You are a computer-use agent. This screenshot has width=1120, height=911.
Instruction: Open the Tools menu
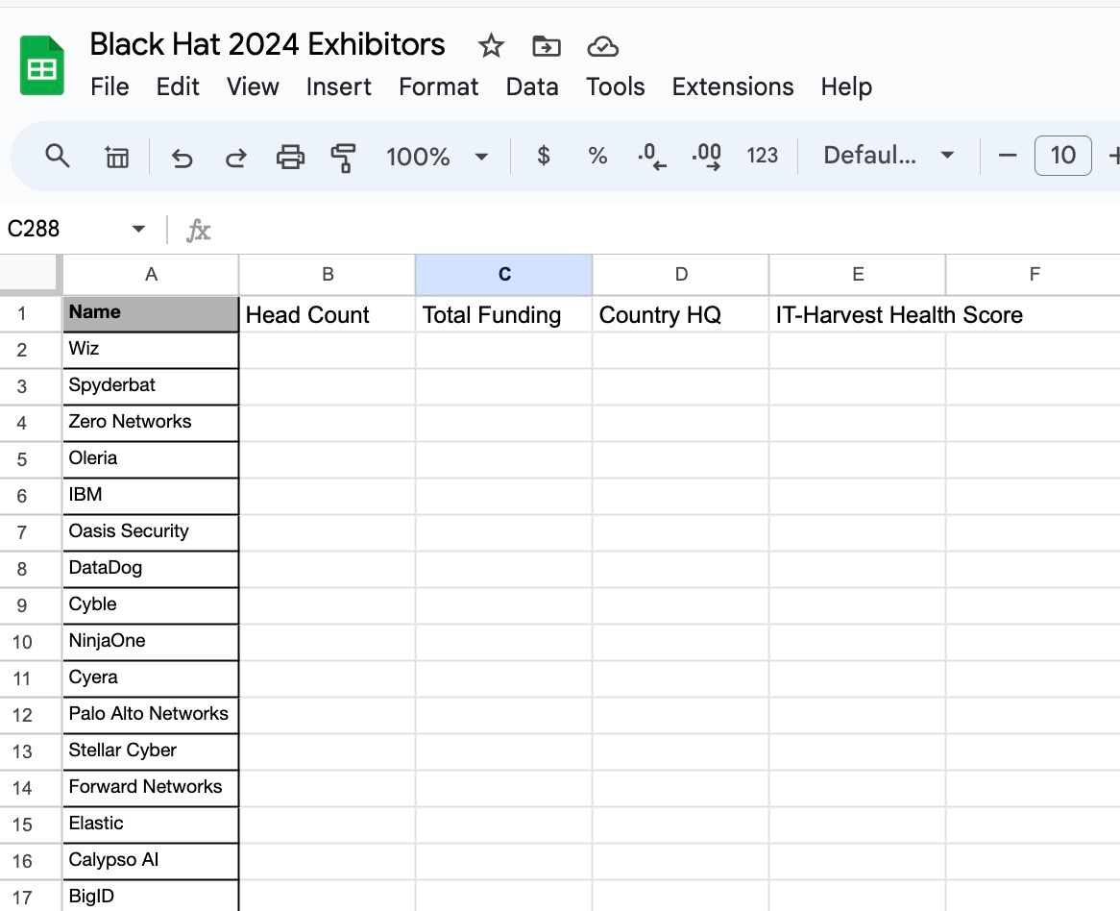[616, 86]
